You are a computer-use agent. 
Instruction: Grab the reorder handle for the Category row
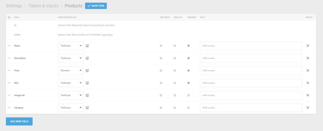(9, 108)
